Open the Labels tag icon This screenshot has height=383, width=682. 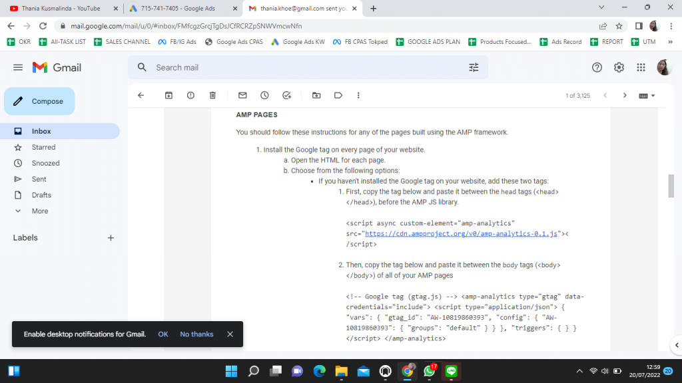coord(338,95)
